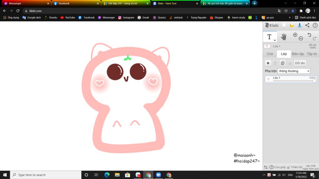
Task: Open the YouTube bookmark
Action: (68, 17)
